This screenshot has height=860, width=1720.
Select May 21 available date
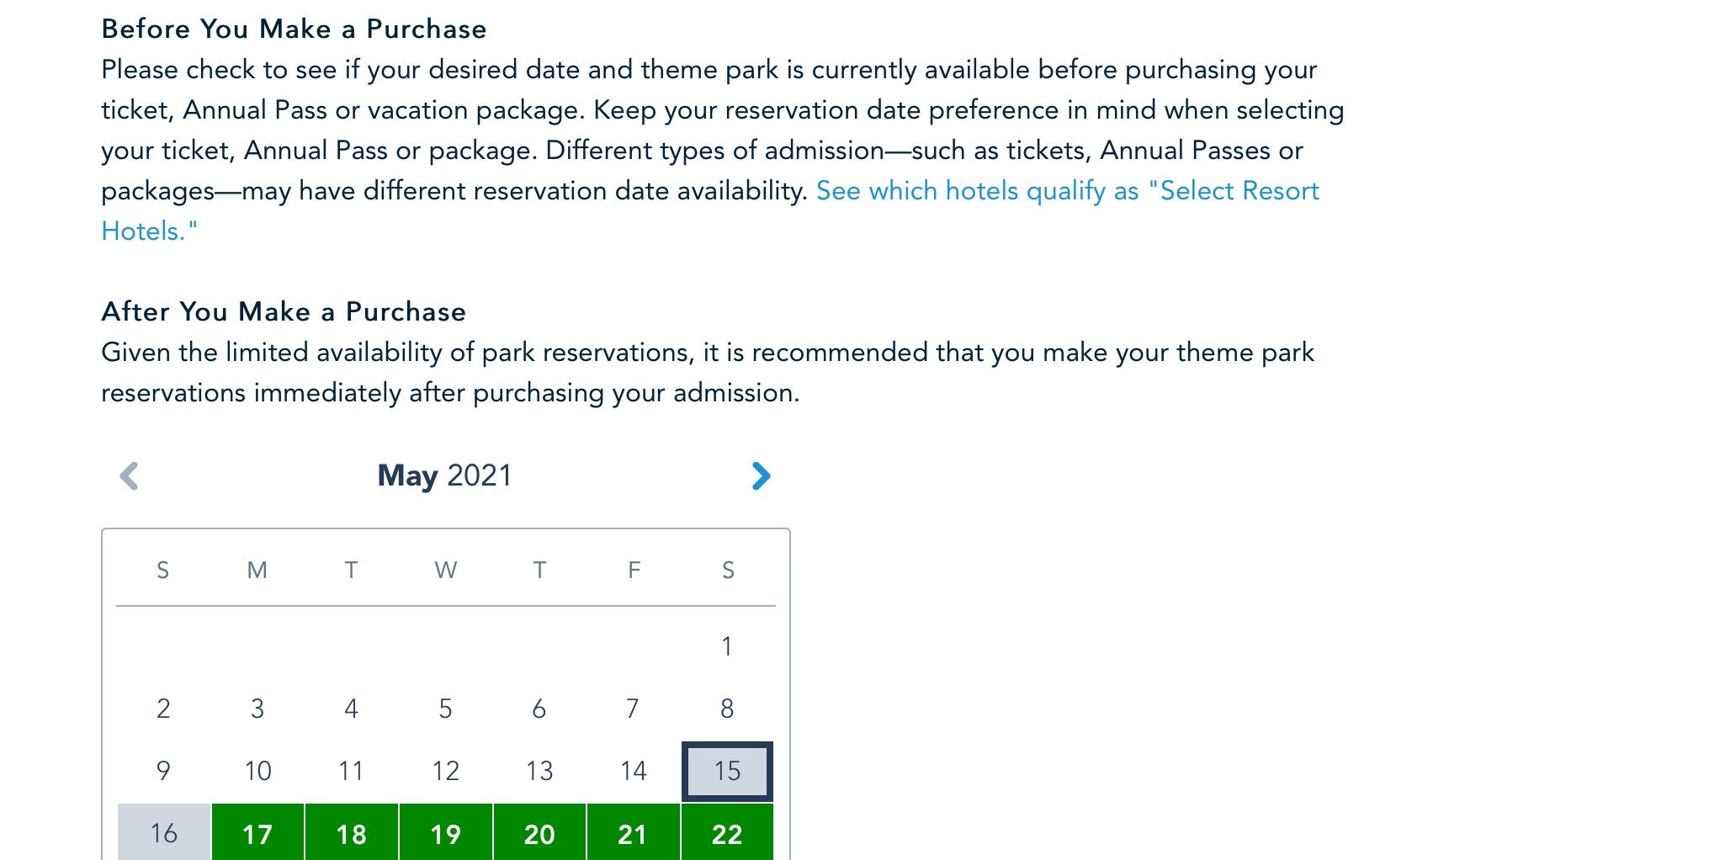(x=633, y=833)
